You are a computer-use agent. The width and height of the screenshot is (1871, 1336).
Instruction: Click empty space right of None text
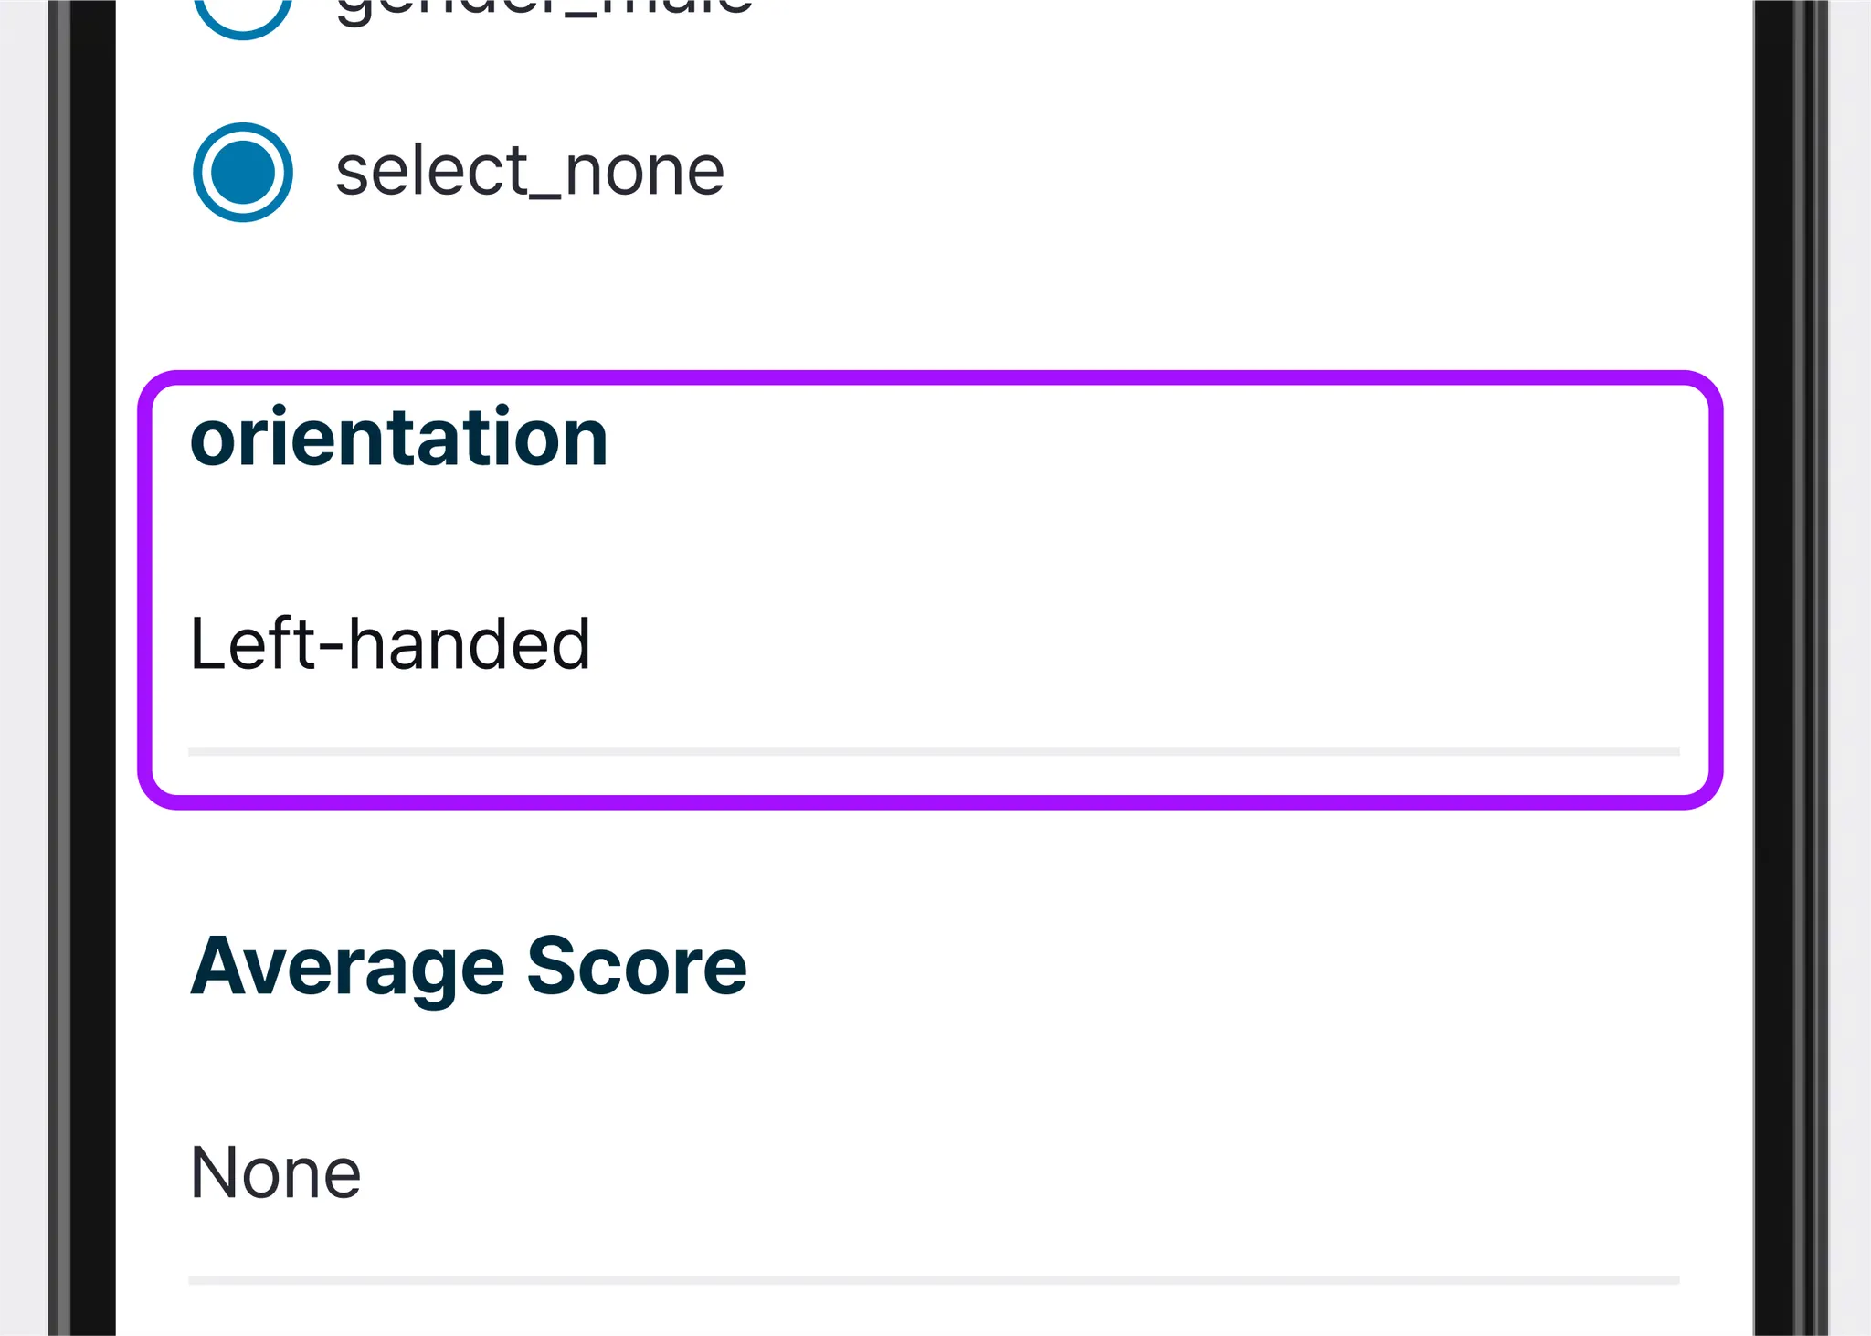point(1005,1173)
